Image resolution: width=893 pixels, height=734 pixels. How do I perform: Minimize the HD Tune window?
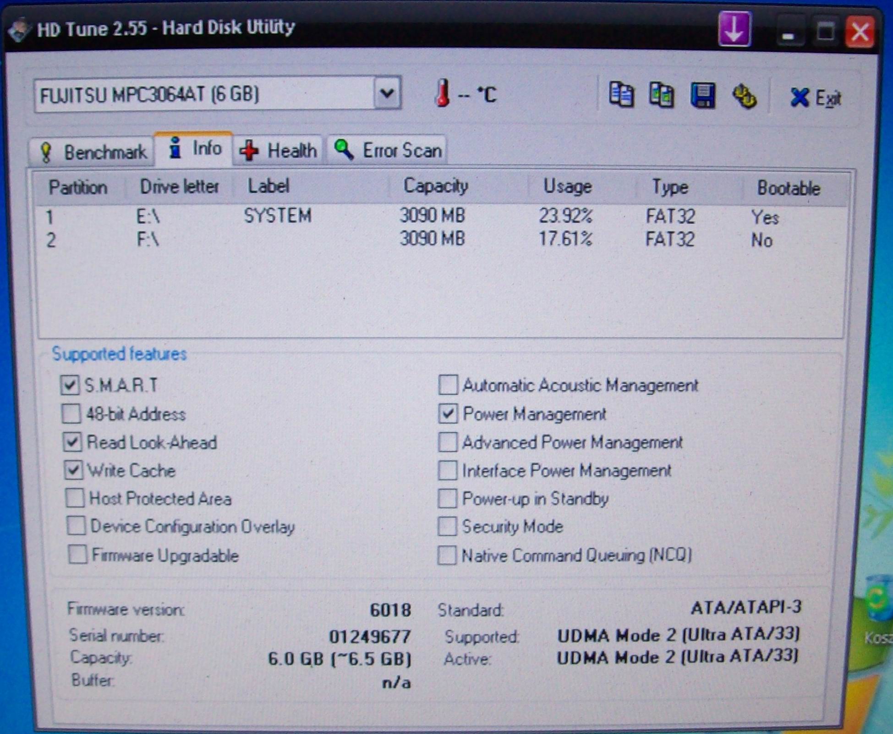click(788, 33)
